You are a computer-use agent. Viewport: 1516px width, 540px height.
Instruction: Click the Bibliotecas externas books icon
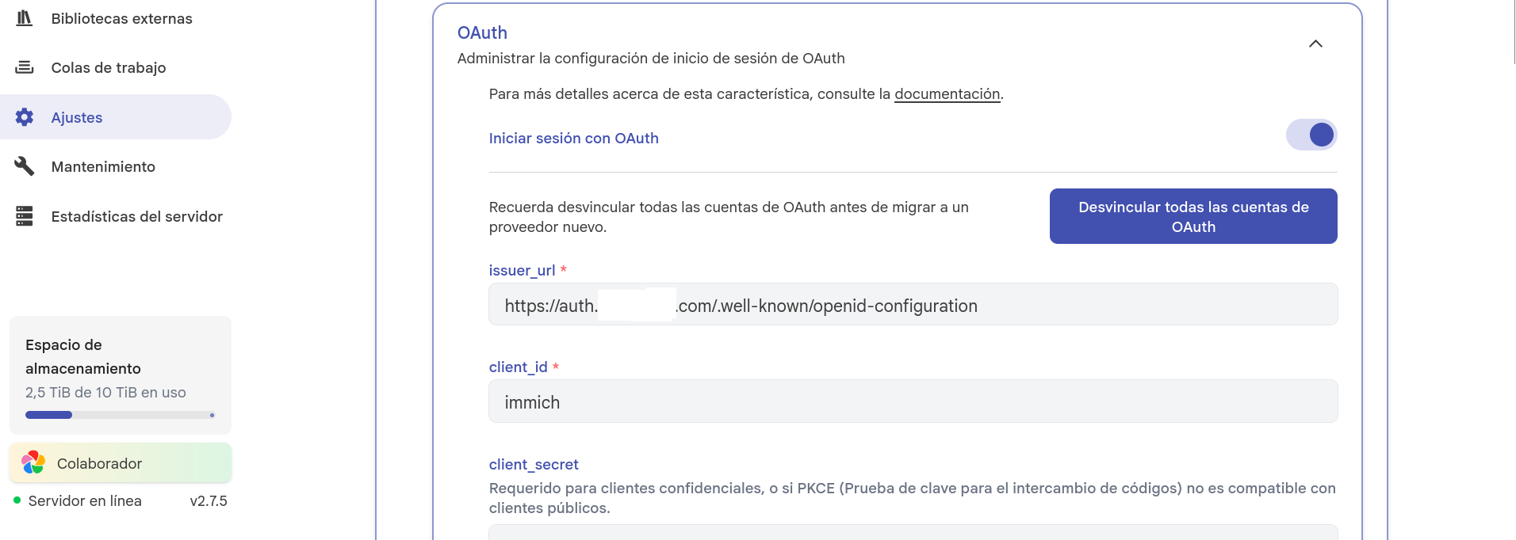tap(25, 18)
